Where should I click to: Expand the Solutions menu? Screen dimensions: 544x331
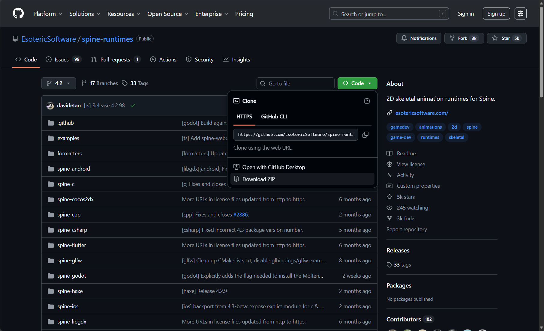click(x=85, y=14)
